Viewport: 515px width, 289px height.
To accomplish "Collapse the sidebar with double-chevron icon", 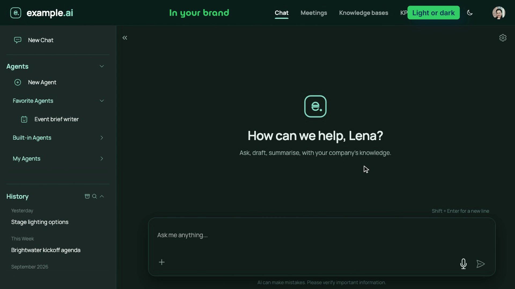I will [x=125, y=38].
